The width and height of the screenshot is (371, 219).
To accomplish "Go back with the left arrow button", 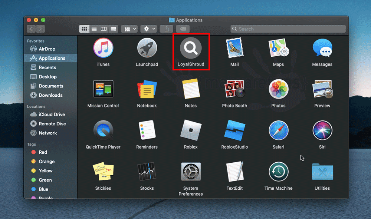I will [x=31, y=29].
